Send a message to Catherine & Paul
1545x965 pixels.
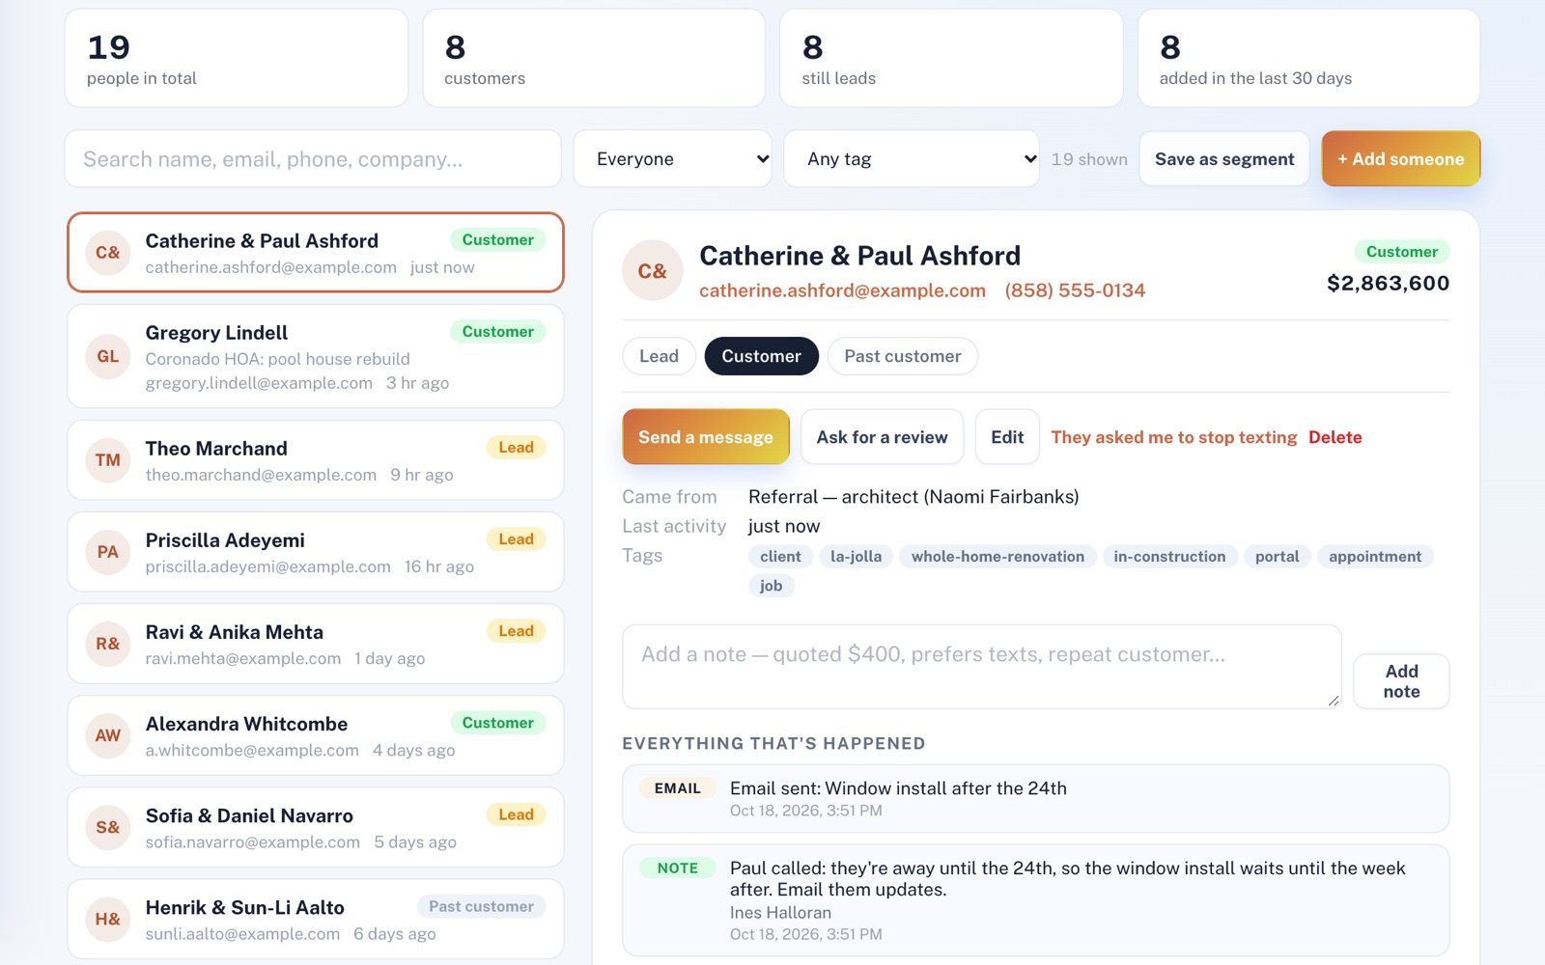point(706,437)
